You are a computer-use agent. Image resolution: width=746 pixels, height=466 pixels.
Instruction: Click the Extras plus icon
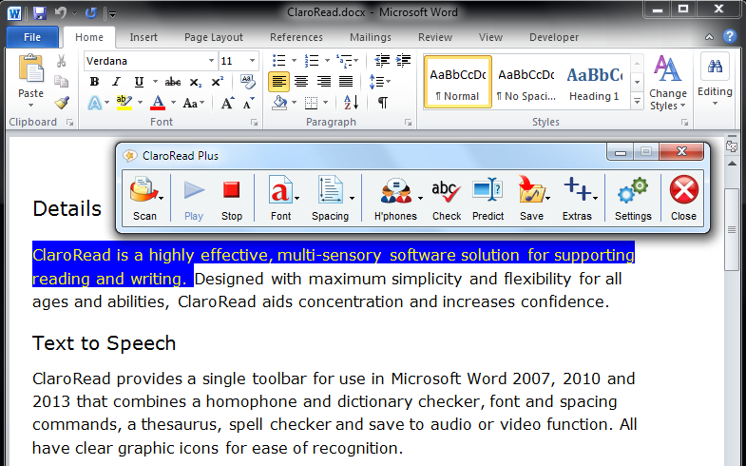click(577, 193)
